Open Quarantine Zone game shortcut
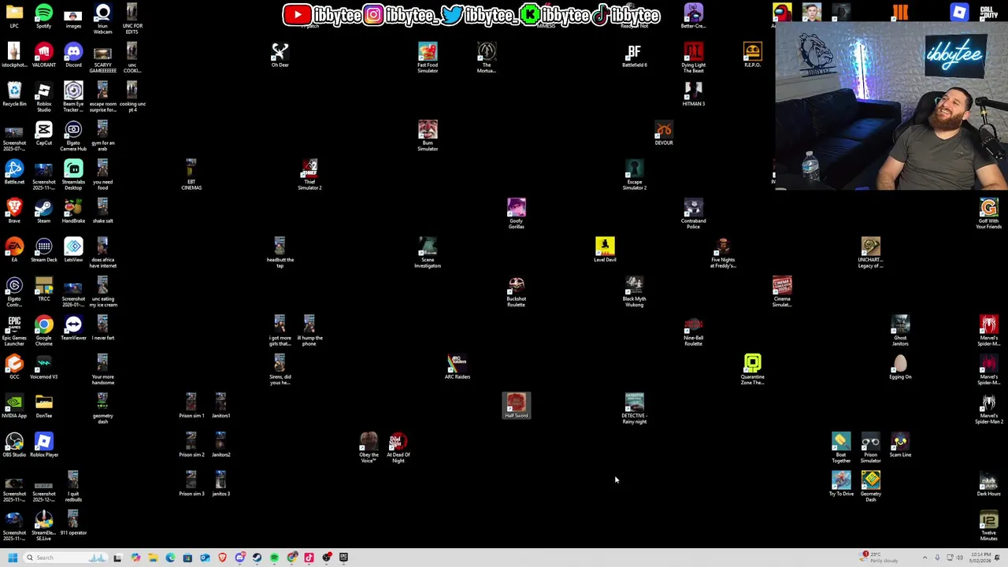The image size is (1008, 567). [752, 370]
